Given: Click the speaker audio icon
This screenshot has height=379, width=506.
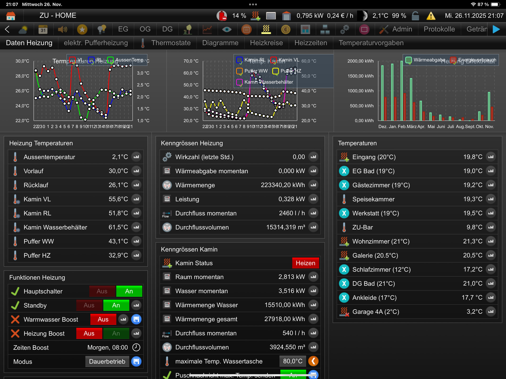Looking at the screenshot, I should point(62,29).
